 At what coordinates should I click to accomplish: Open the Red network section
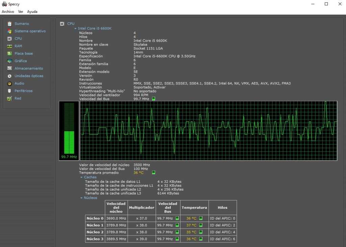(x=18, y=98)
